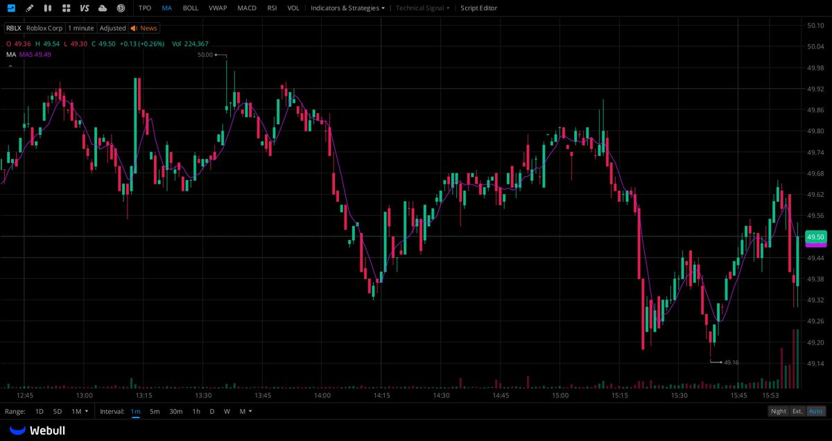Toggle the MACD indicator
Image resolution: width=832 pixels, height=441 pixels.
coord(247,8)
